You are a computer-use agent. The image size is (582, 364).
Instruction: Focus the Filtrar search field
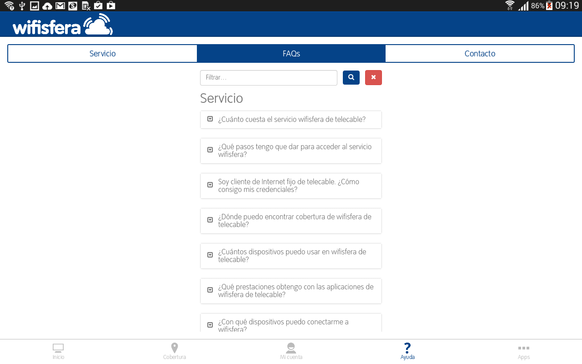[x=269, y=77]
